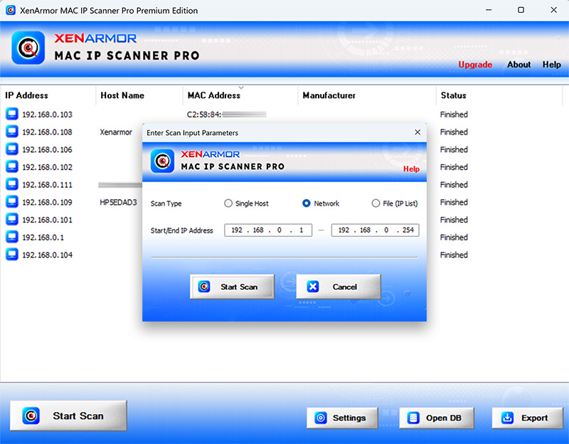This screenshot has height=444, width=569.
Task: Sort by the IP Address column
Action: (48, 95)
